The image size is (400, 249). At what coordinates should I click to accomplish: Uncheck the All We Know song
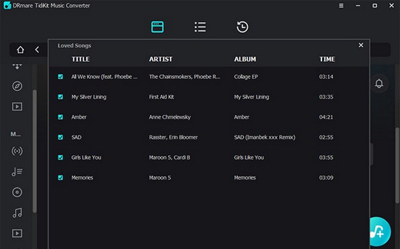(x=61, y=77)
